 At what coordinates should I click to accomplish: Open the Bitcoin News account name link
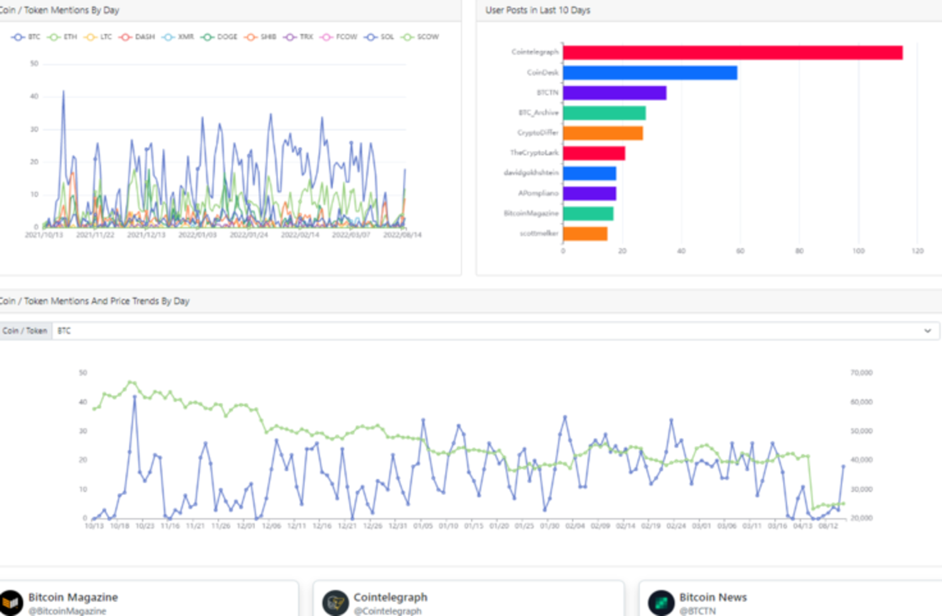pyautogui.click(x=713, y=597)
